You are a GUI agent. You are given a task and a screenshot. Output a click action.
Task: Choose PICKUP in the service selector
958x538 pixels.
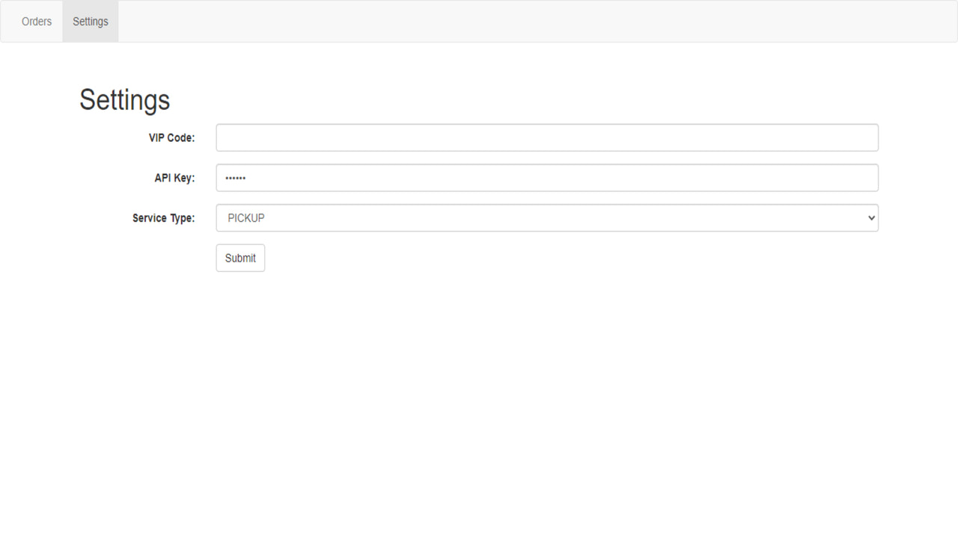tap(546, 217)
